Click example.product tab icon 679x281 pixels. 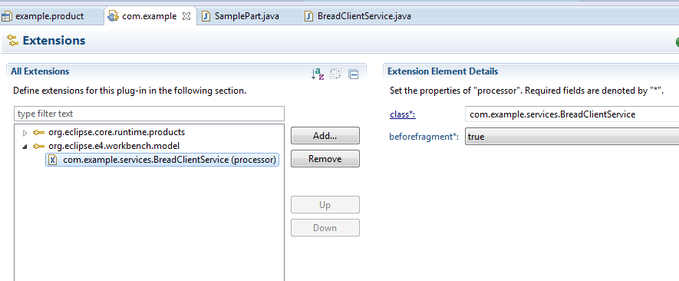tap(6, 16)
